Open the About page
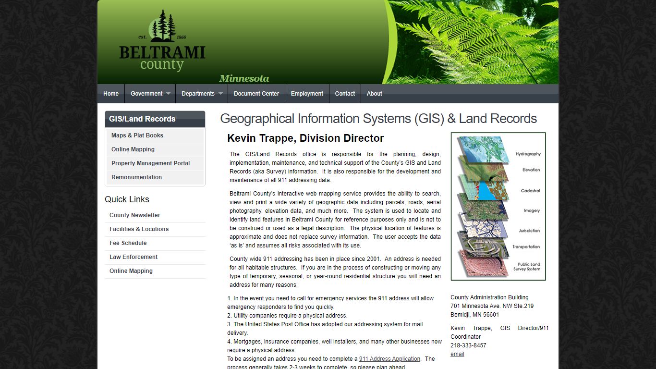This screenshot has height=369, width=656. coord(375,94)
